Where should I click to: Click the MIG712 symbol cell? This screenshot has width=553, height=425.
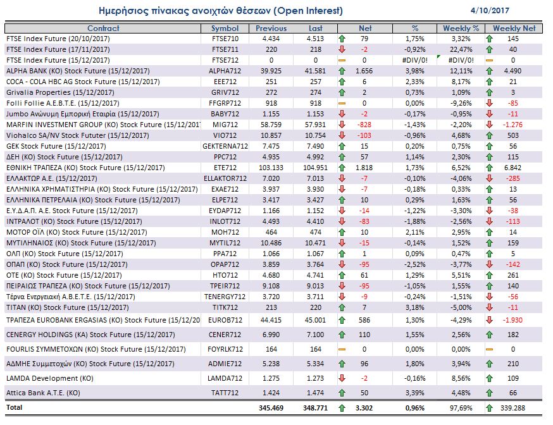(225, 125)
